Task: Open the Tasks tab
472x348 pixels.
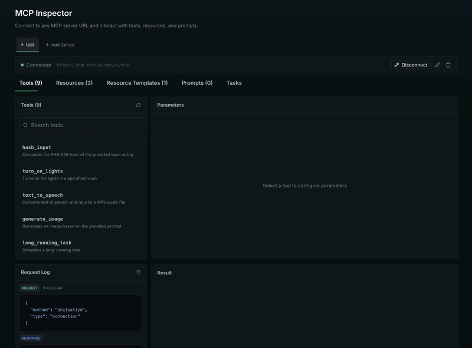Action: pos(234,83)
